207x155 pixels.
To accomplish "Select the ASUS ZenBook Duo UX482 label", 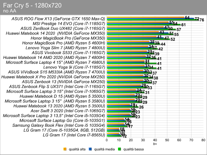I will (63, 29).
